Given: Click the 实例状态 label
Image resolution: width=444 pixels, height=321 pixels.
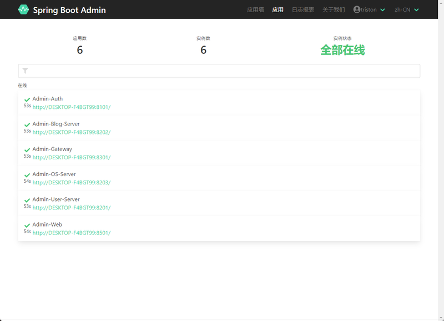Looking at the screenshot, I should (x=342, y=38).
